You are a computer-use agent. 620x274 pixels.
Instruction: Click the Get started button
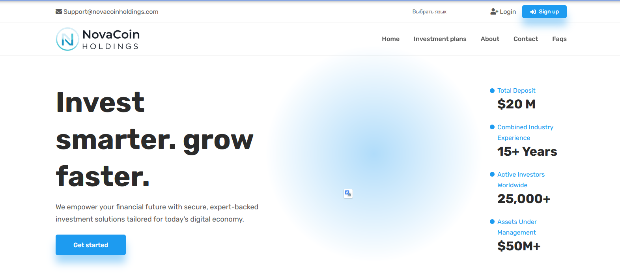(91, 245)
